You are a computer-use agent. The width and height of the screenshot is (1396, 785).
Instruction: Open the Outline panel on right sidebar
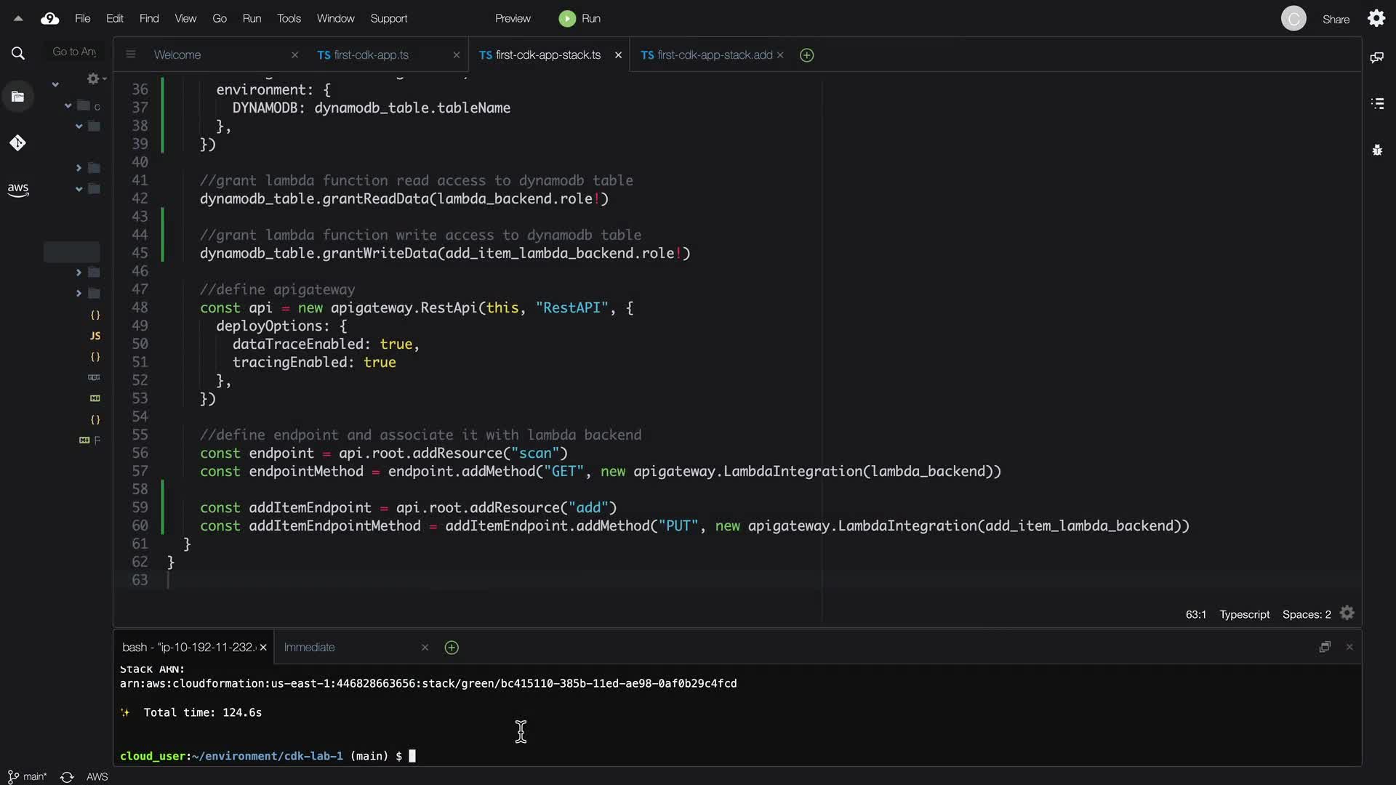click(x=1376, y=103)
